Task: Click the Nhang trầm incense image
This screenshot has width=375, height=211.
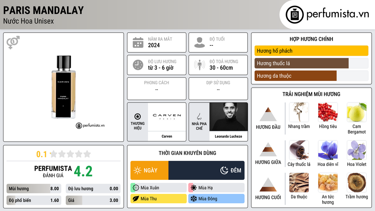Action: point(299,112)
